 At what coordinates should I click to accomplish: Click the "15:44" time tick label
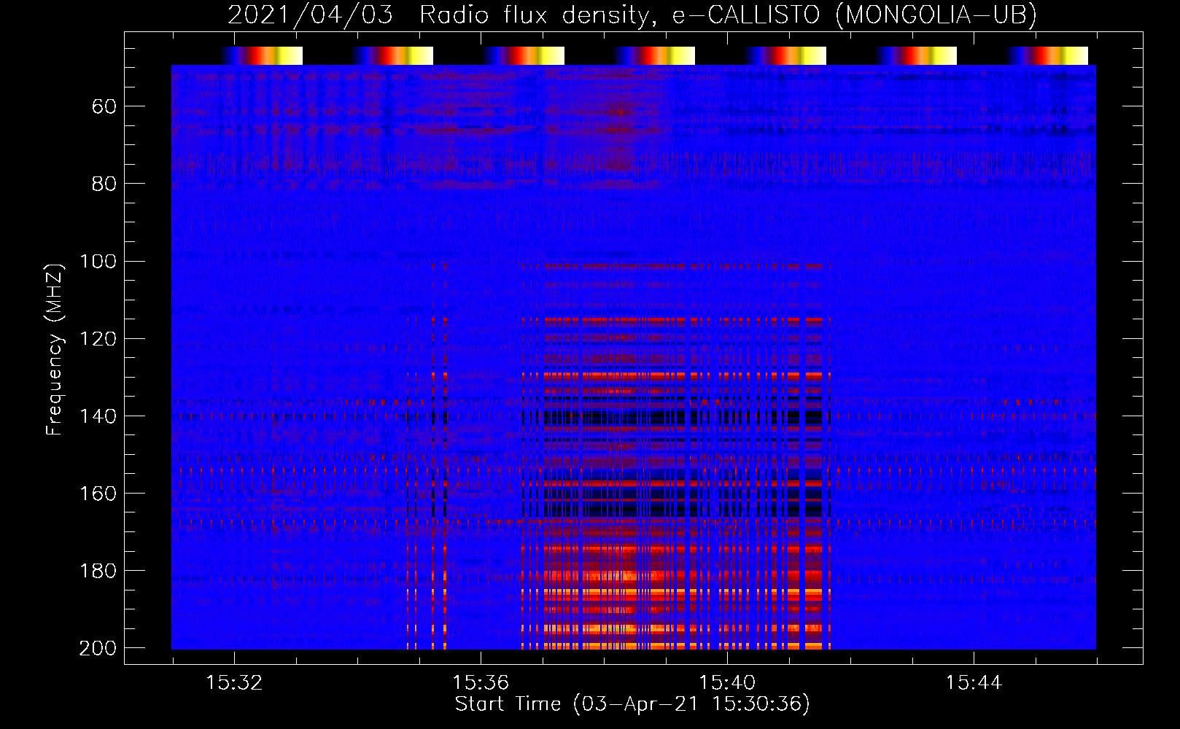click(974, 683)
